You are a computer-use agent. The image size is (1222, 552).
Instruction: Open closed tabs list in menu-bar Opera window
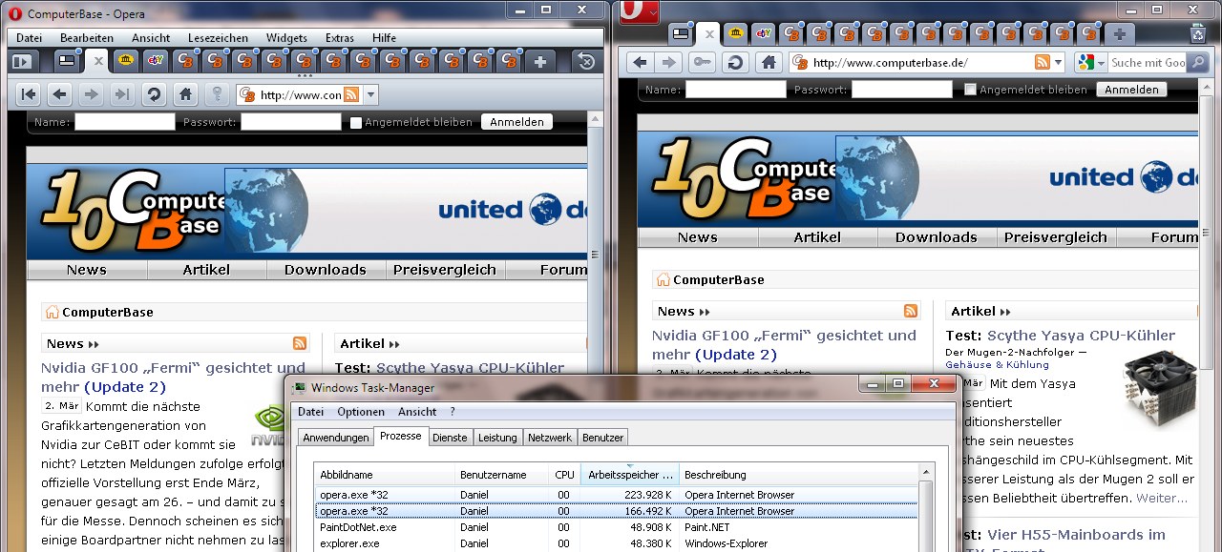[x=587, y=62]
